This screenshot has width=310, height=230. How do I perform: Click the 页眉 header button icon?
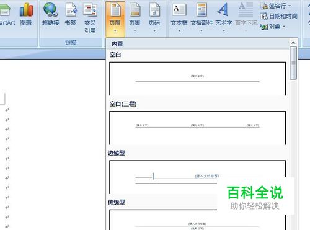[x=115, y=11]
